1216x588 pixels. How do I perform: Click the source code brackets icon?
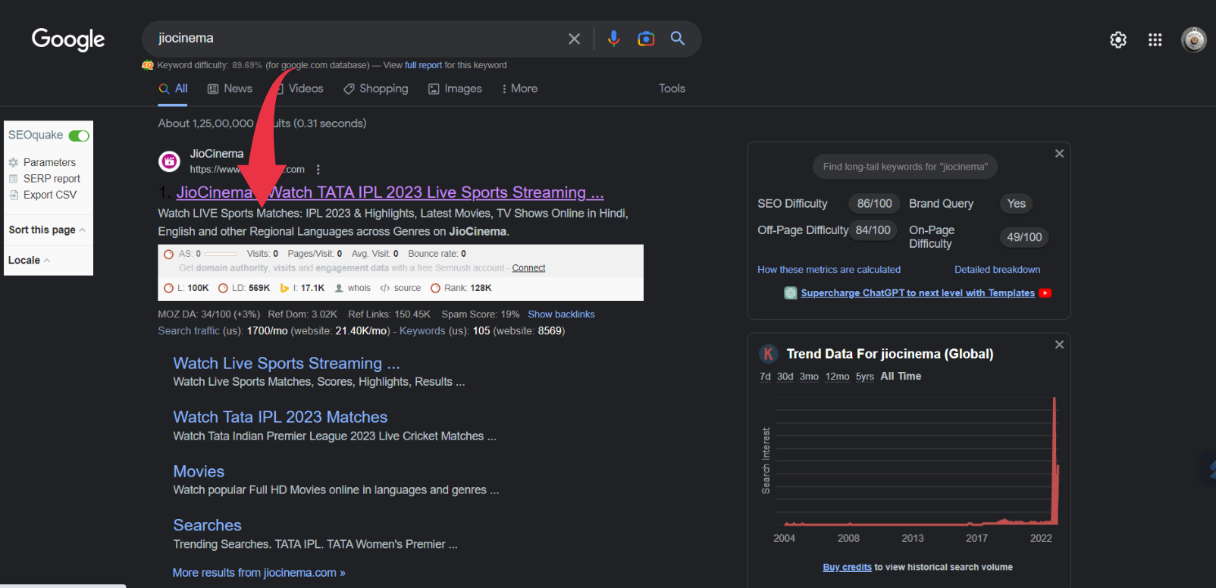pos(385,288)
